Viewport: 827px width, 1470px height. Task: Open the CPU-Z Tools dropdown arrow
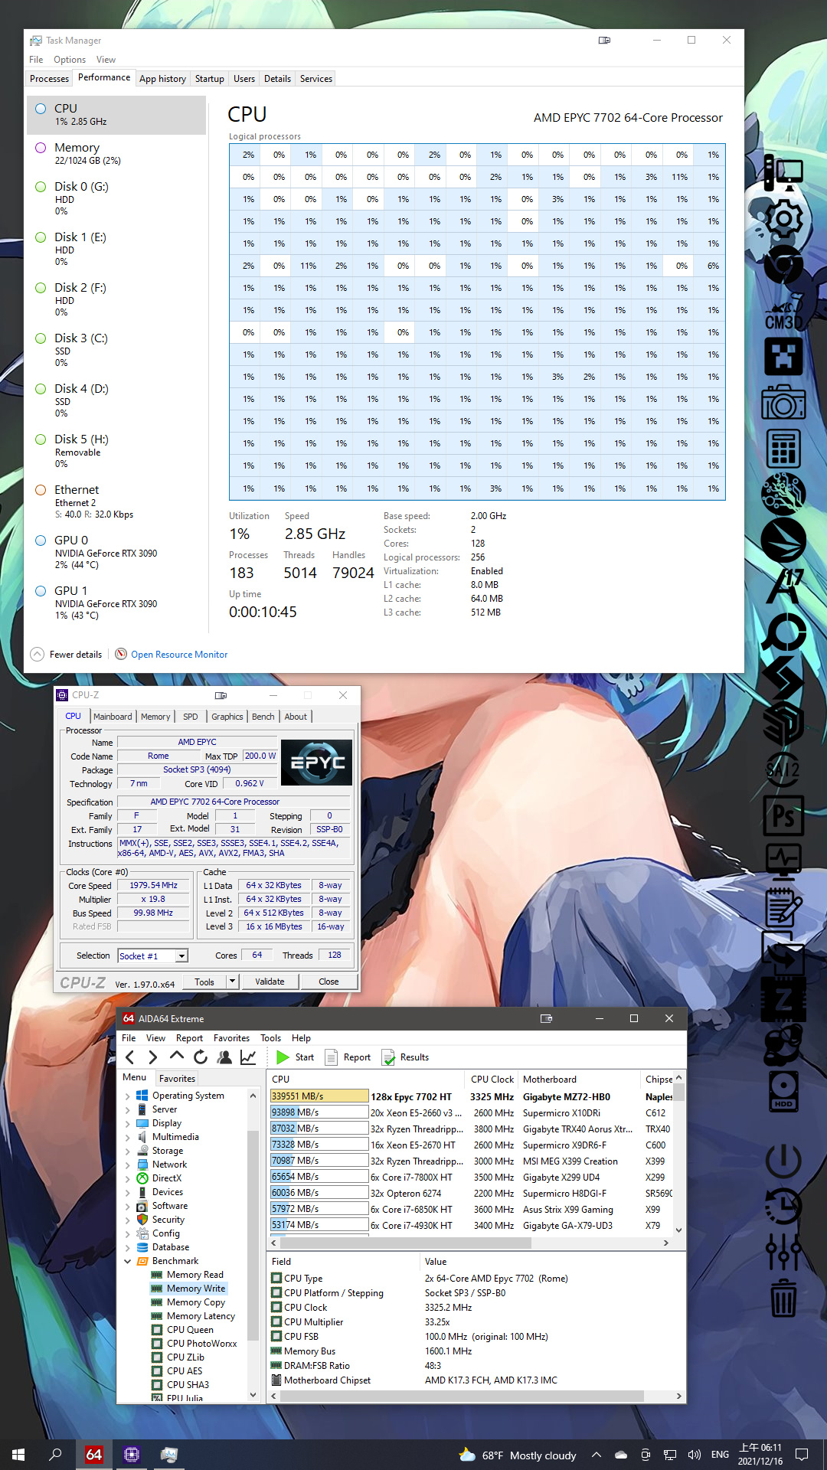click(233, 982)
